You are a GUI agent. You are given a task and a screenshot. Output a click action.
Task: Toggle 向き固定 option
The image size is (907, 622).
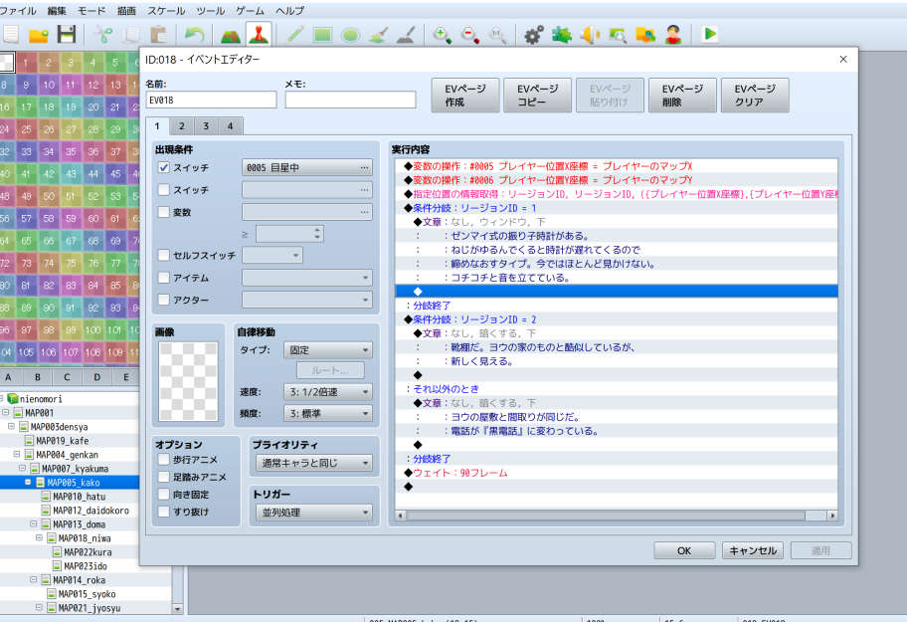(164, 495)
